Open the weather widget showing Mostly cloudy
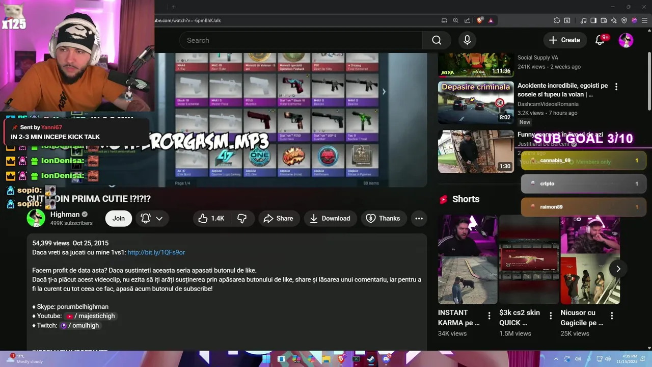This screenshot has width=652, height=367. pyautogui.click(x=25, y=359)
